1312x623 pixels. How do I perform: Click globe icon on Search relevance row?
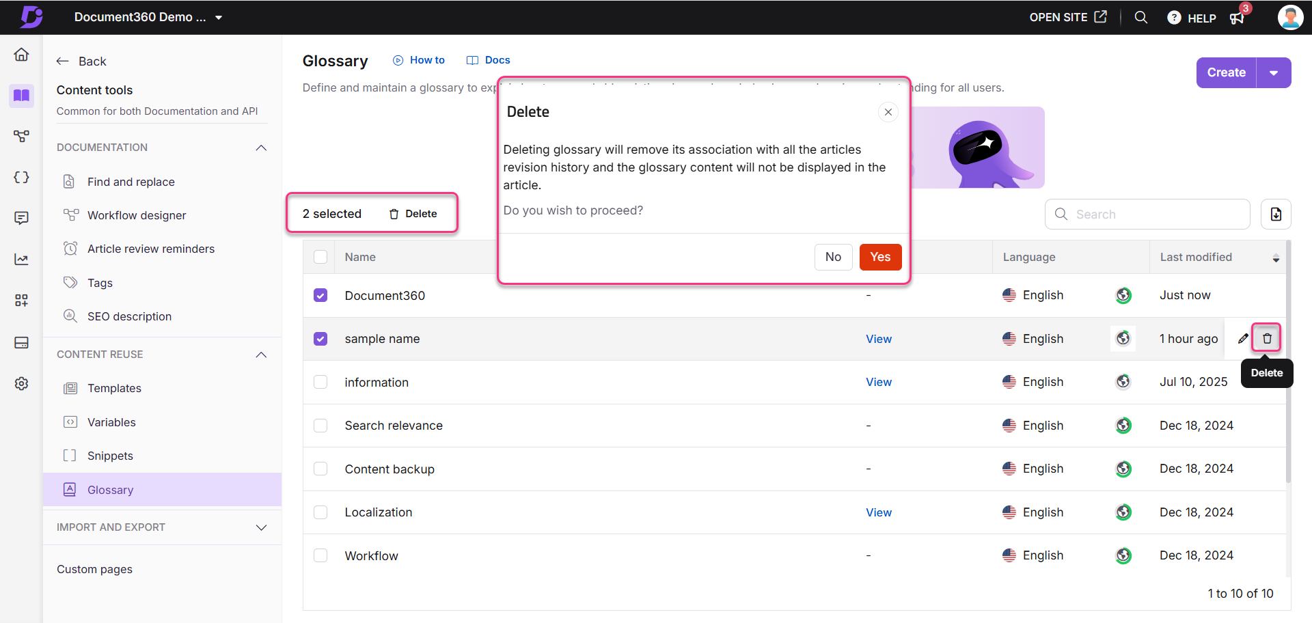tap(1123, 426)
